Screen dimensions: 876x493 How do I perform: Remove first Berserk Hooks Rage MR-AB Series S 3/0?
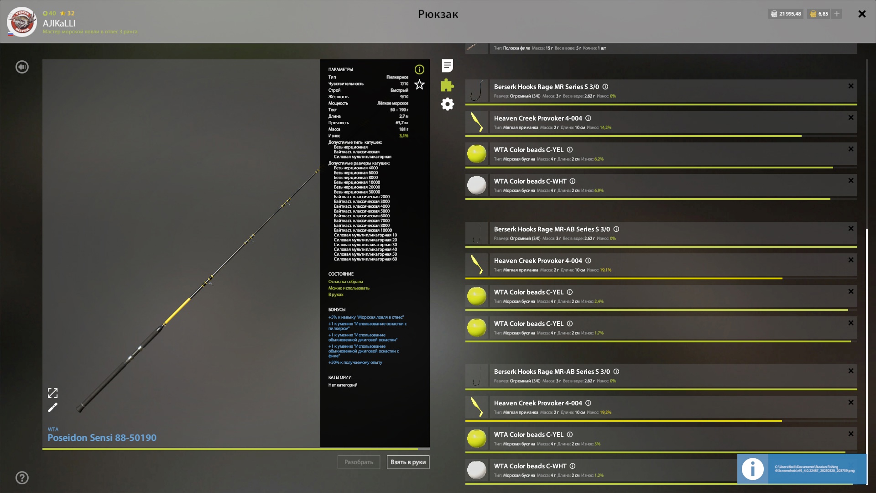pos(851,228)
